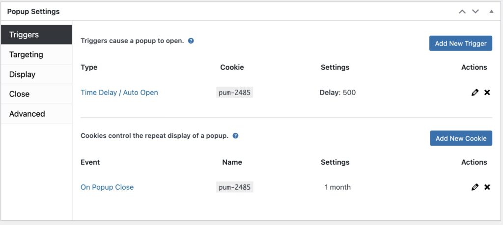
Task: Move Popup Settings panel up arrow
Action: [462, 12]
